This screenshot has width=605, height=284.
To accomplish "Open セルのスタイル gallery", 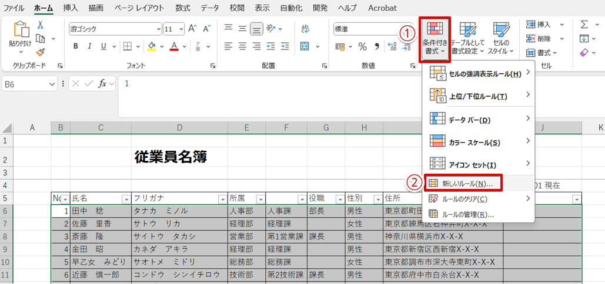I will 501,39.
